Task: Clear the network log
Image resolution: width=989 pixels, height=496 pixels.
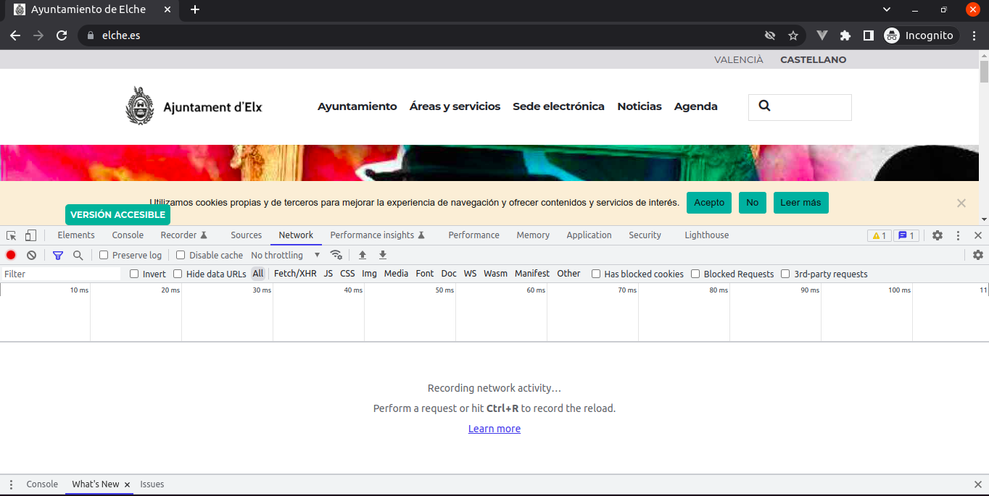Action: coord(31,255)
